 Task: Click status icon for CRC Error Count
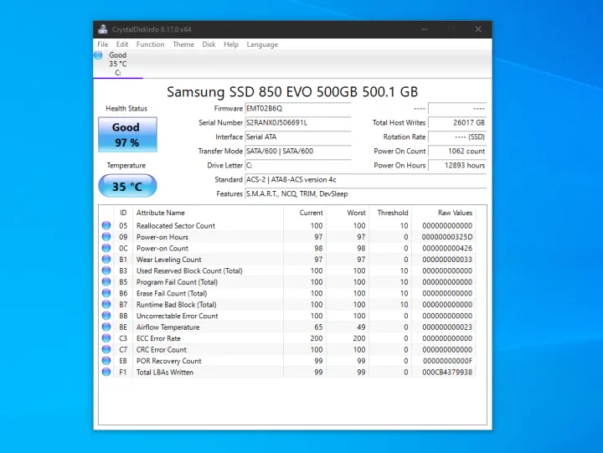[x=106, y=350]
